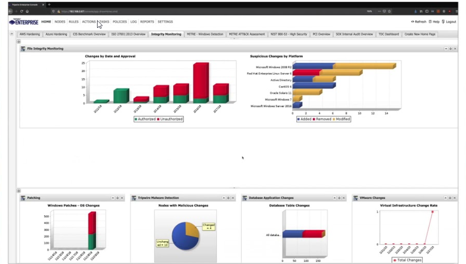Close the File Integrity Monitoring panel
466x264 pixels.
[455, 49]
